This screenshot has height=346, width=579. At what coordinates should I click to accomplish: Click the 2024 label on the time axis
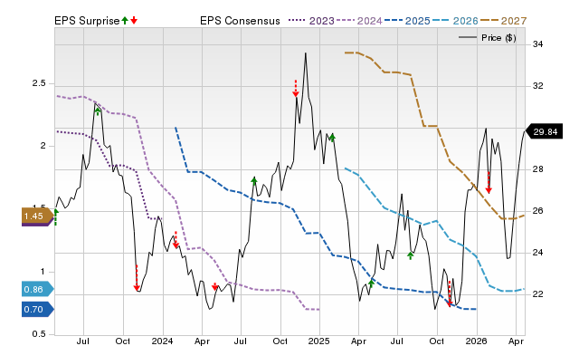click(162, 341)
